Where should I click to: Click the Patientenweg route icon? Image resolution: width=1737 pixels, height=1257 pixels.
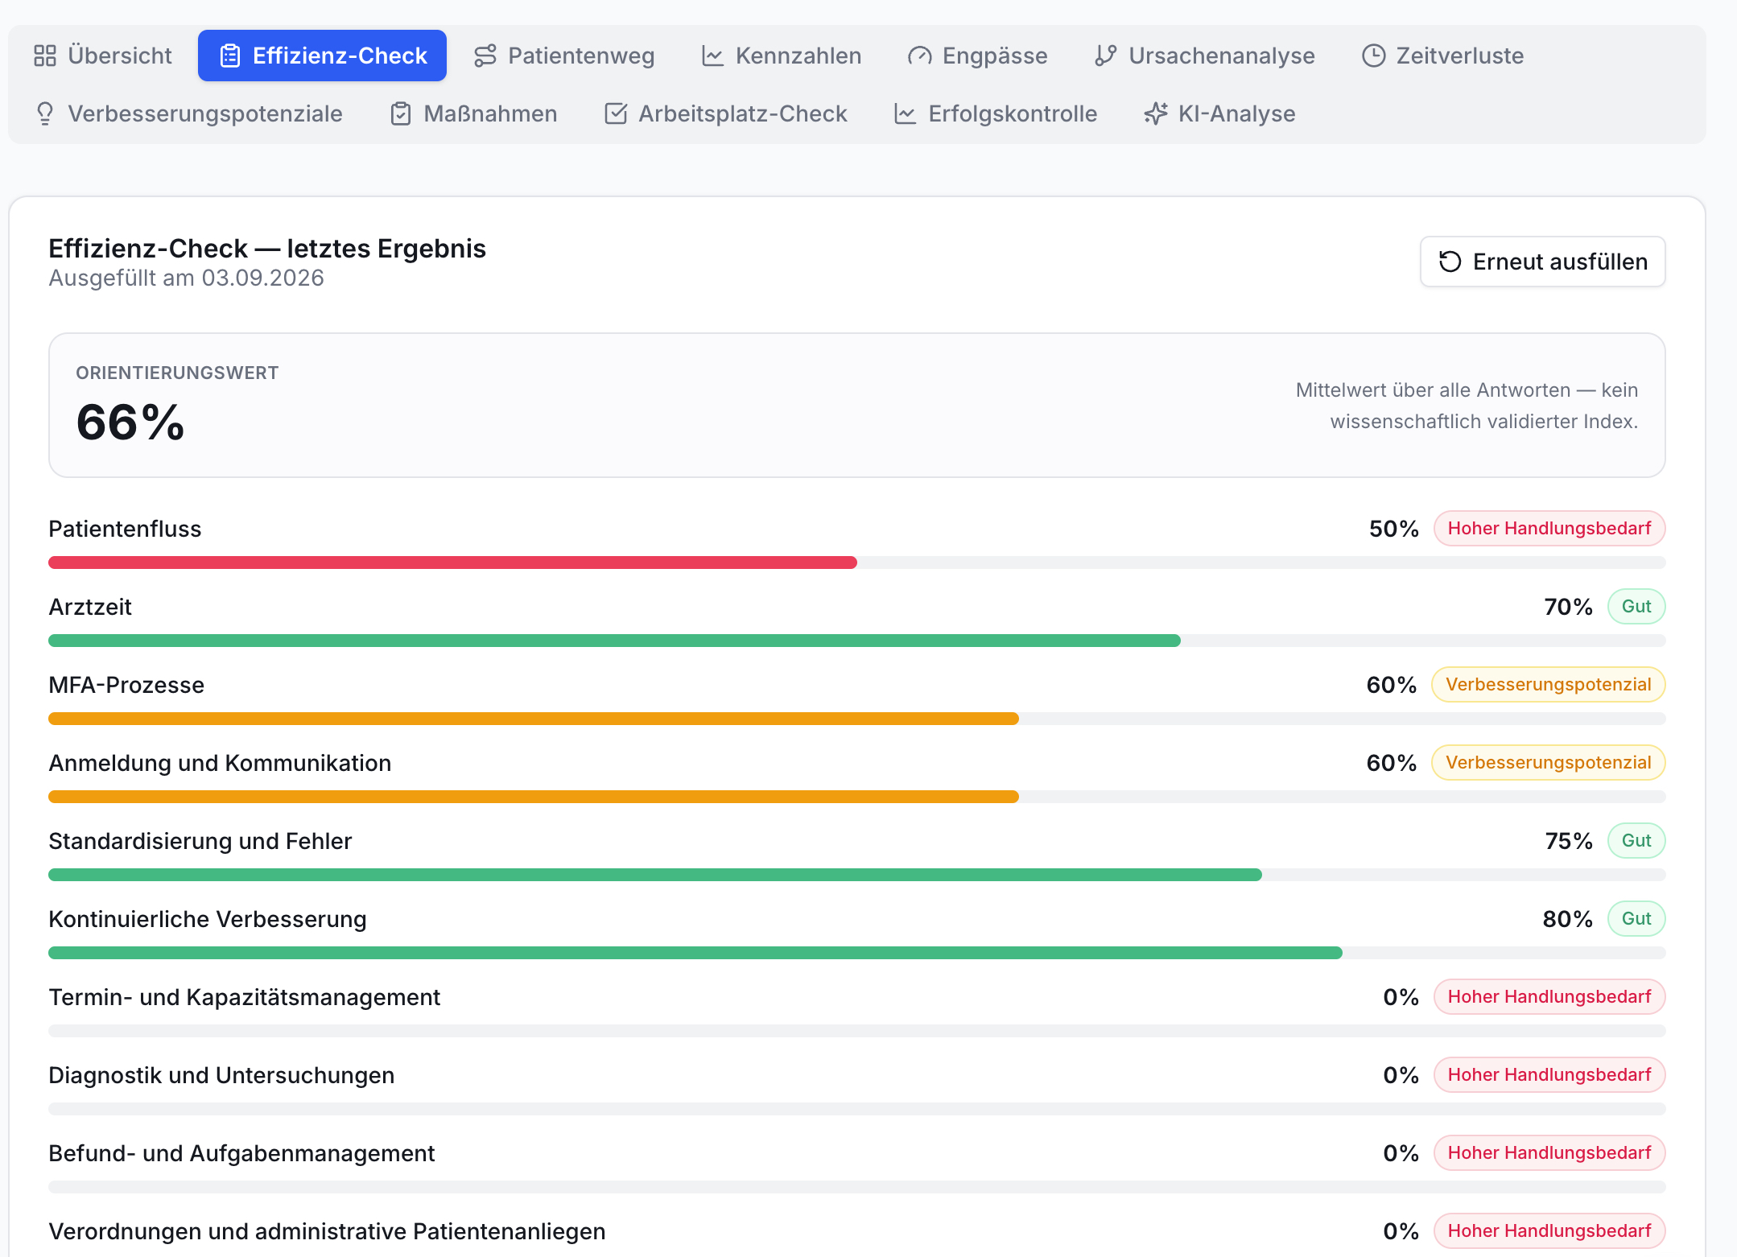pyautogui.click(x=485, y=56)
